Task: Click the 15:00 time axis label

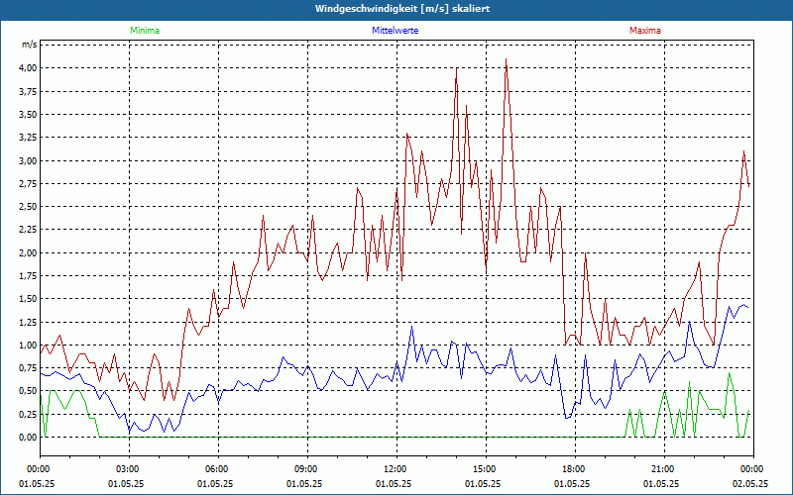Action: pos(486,469)
